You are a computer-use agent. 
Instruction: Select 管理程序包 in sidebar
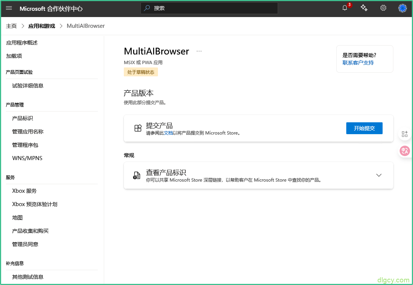click(25, 145)
